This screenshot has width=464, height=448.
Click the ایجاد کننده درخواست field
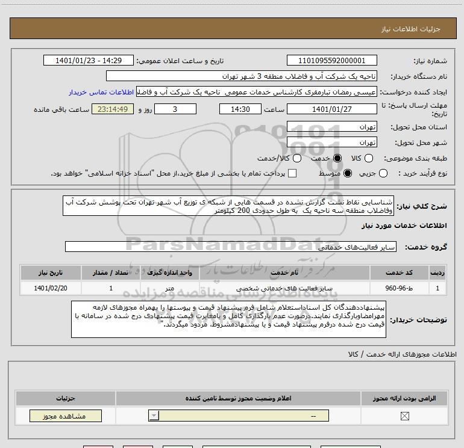click(x=257, y=92)
